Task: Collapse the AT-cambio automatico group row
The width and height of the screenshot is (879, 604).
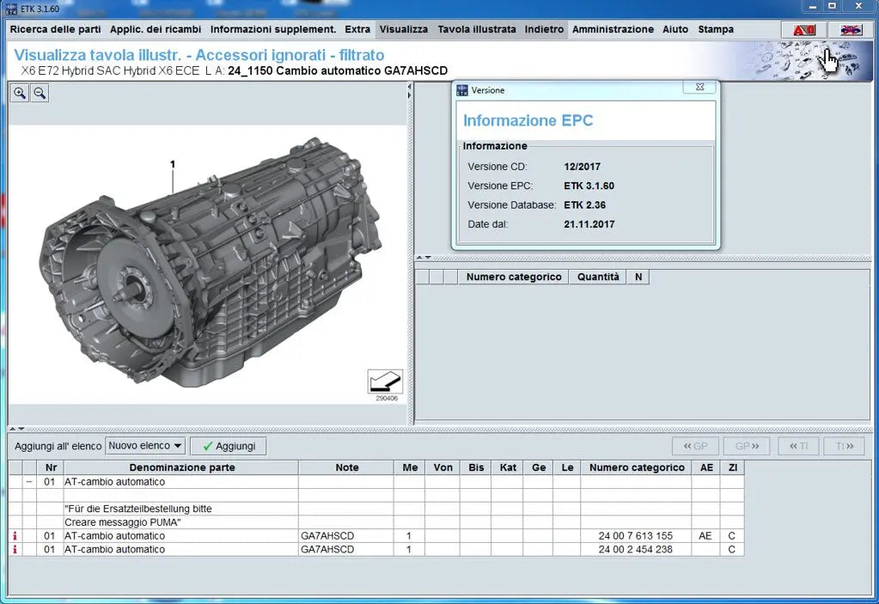Action: click(x=29, y=483)
